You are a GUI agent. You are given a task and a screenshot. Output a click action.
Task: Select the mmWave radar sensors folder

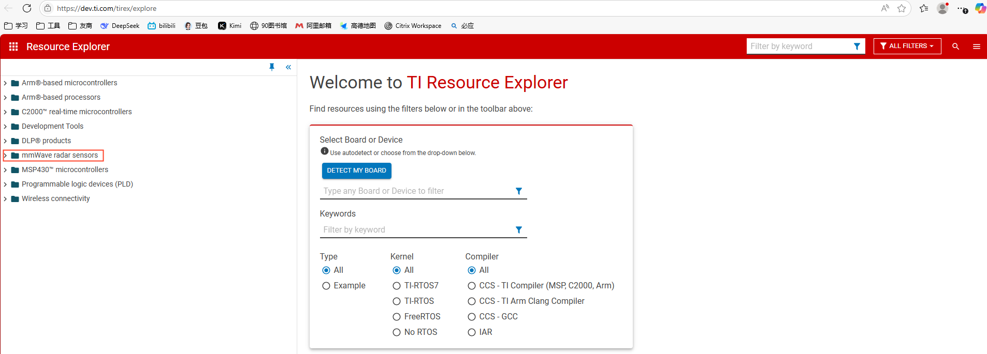54,155
